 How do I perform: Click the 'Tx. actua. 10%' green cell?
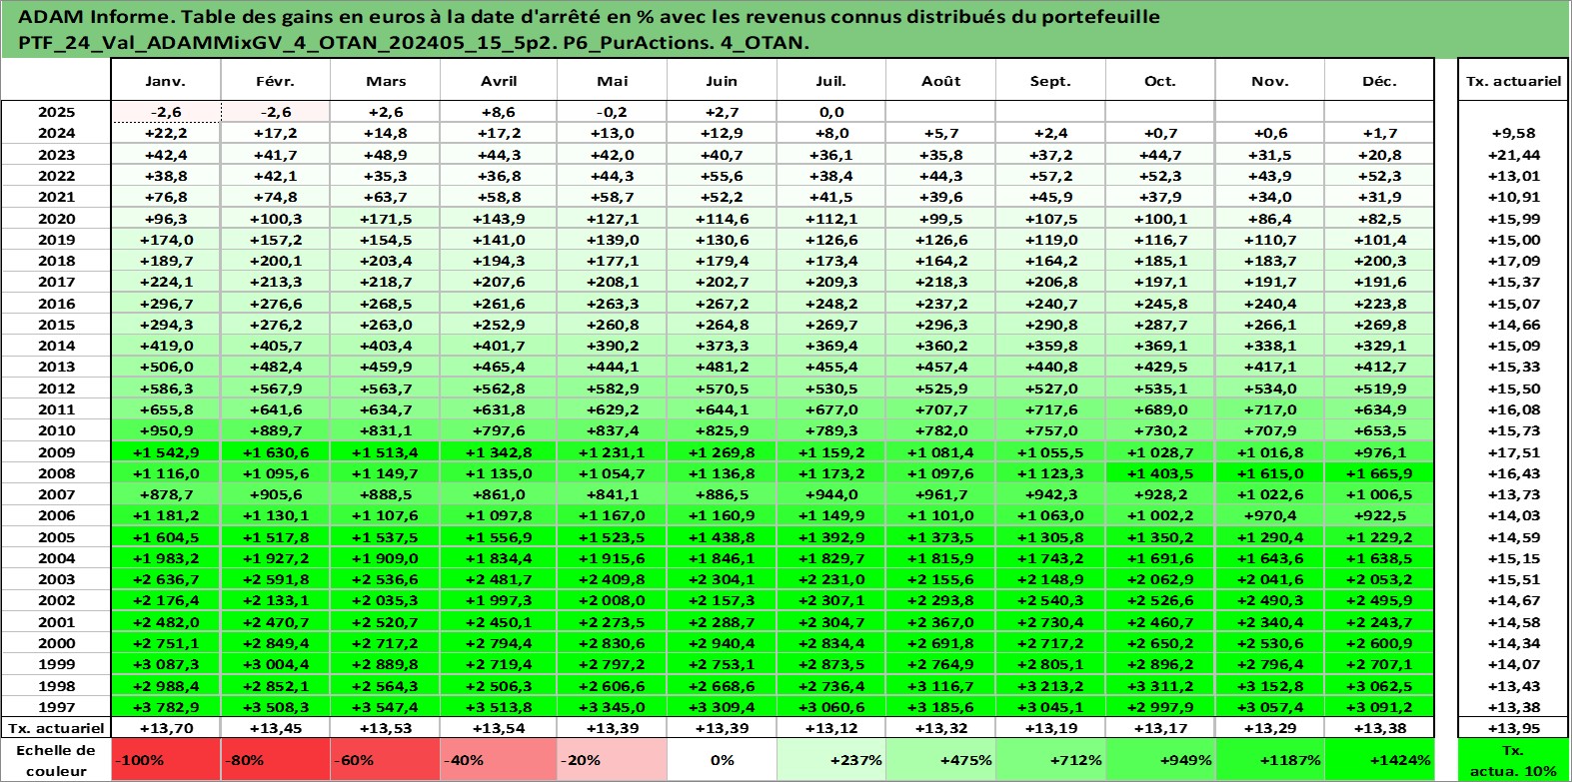1513,760
